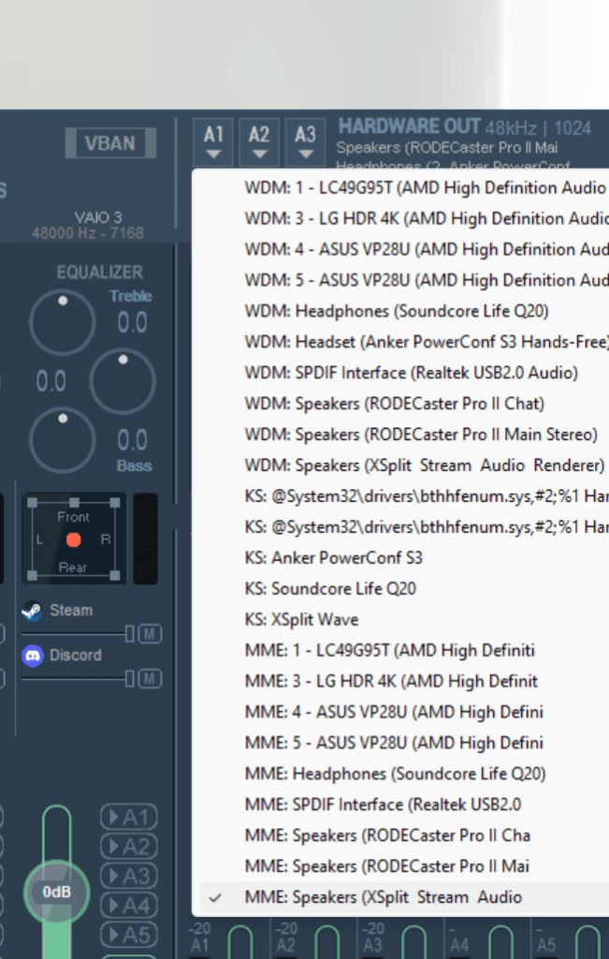
Task: Click the Steam volume slider handle
Action: [129, 634]
